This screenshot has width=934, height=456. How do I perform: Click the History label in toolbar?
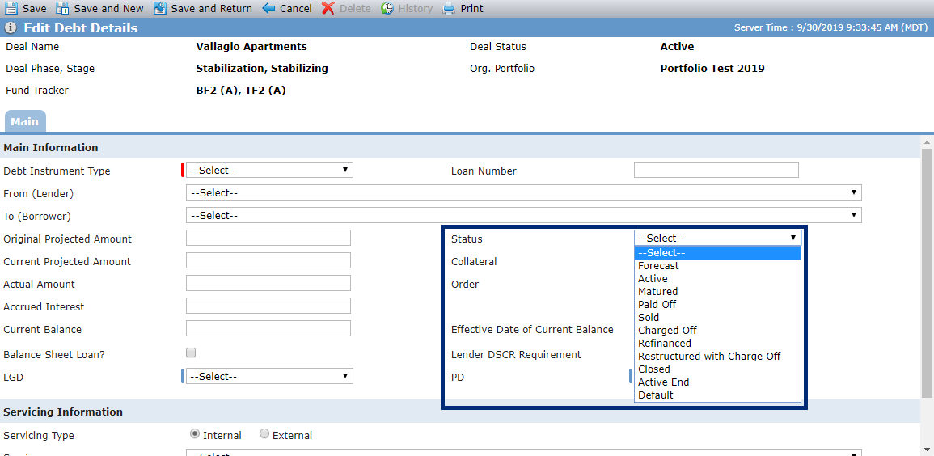pyautogui.click(x=416, y=8)
